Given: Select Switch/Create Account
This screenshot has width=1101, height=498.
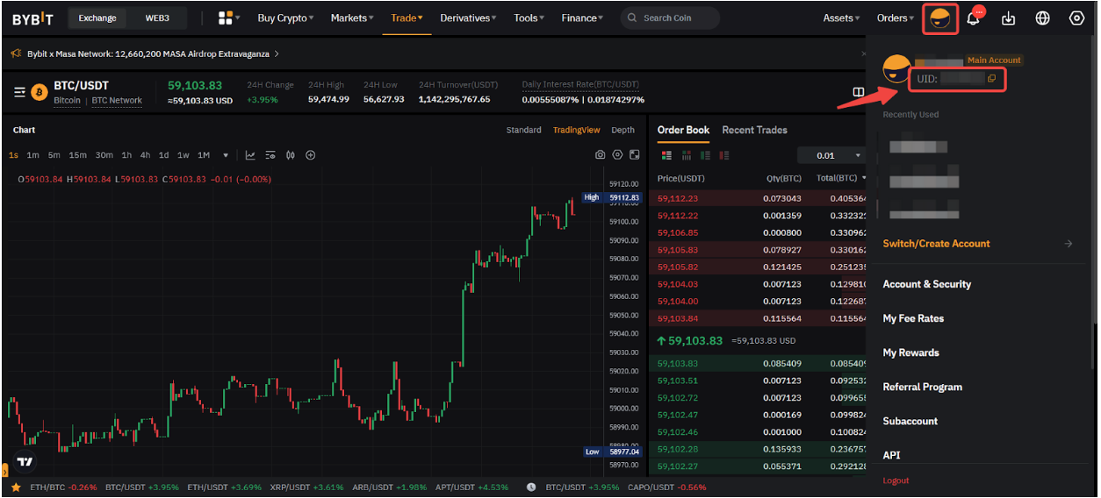Looking at the screenshot, I should 936,244.
